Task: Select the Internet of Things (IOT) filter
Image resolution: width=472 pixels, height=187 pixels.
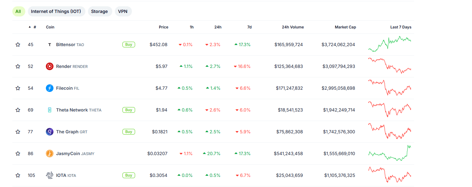Action: pyautogui.click(x=56, y=11)
